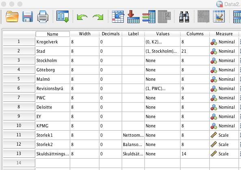Recall recently used dialogs icon
This screenshot has width=241, height=170.
[x=62, y=17]
